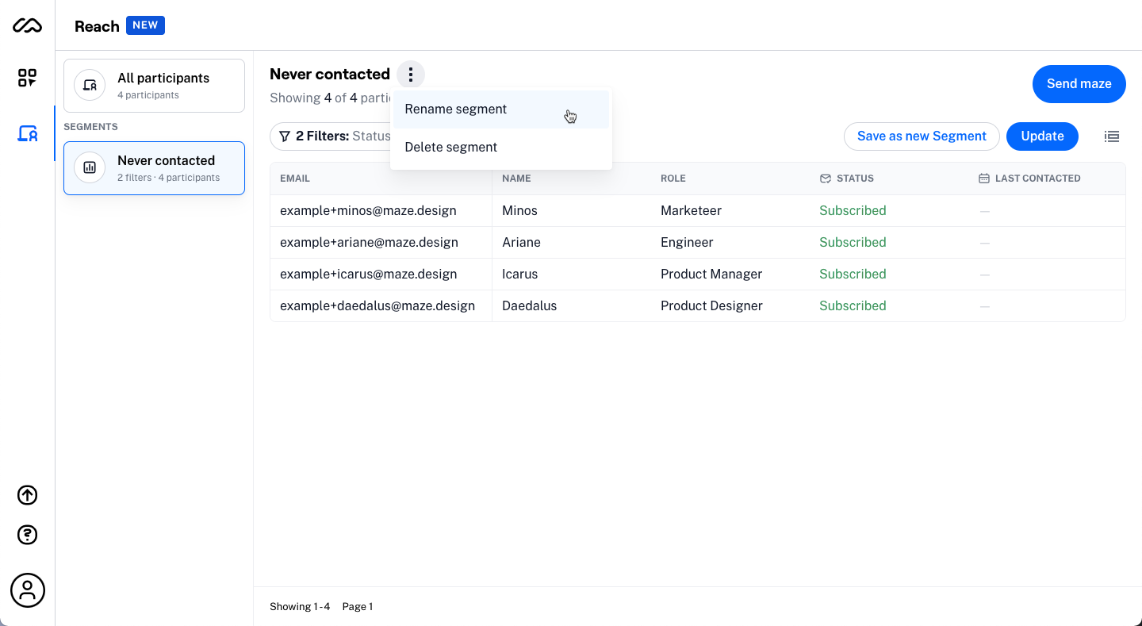Select the Reach participants sidebar icon
This screenshot has width=1142, height=626.
tap(27, 133)
